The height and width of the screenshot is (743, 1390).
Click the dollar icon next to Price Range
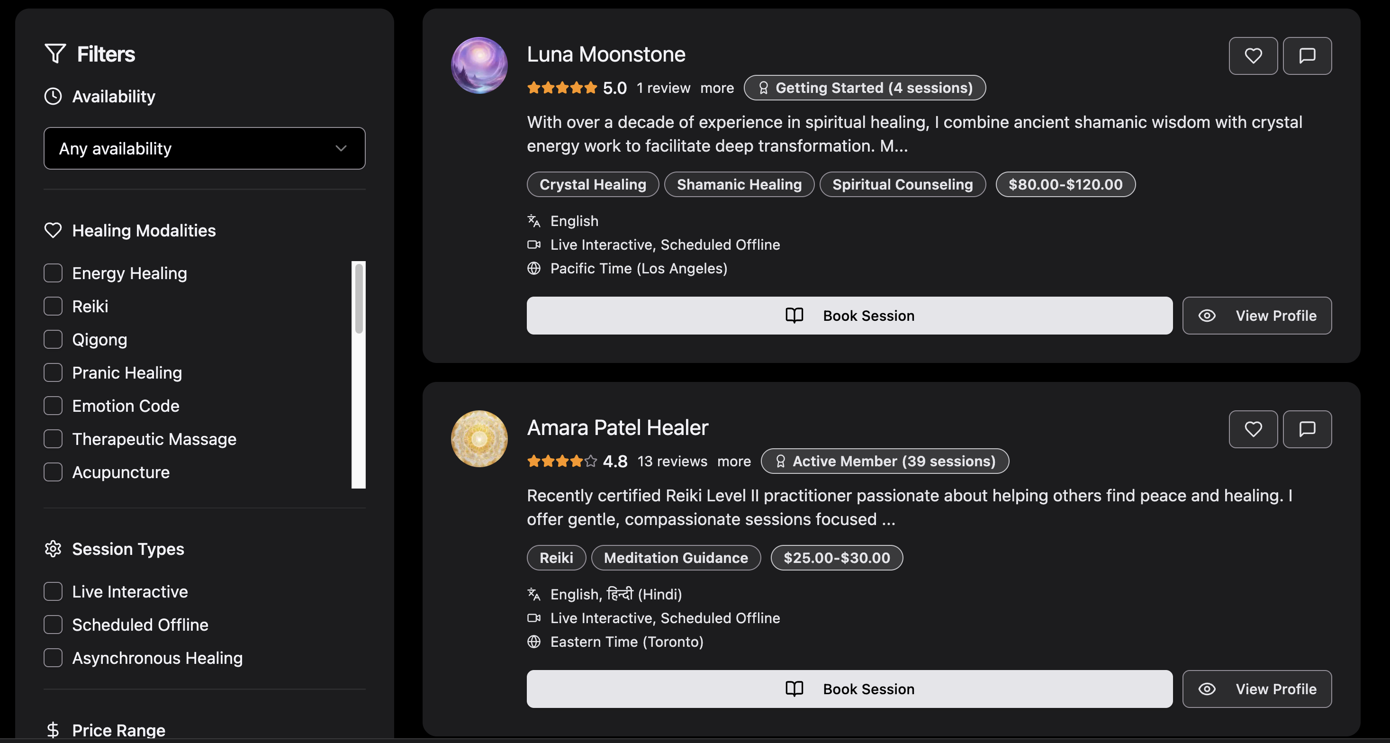click(x=54, y=730)
